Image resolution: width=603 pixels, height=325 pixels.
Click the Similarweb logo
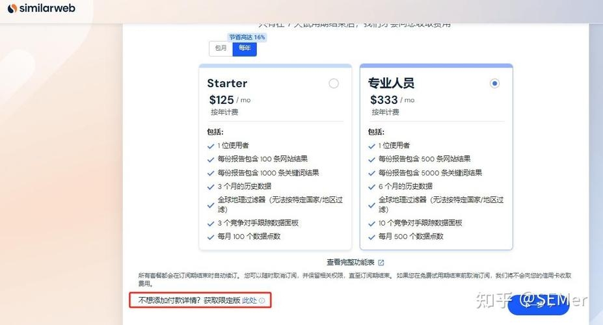[42, 8]
